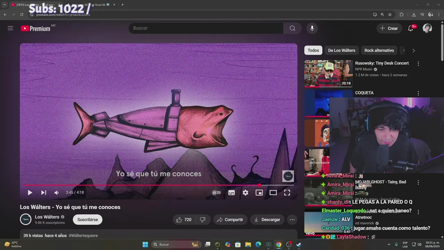Download video with Descargar
Image resolution: width=444 pixels, height=250 pixels.
tap(267, 219)
